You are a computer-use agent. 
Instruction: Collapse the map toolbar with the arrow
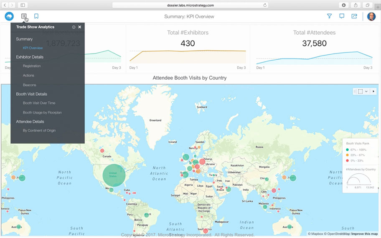(x=373, y=91)
